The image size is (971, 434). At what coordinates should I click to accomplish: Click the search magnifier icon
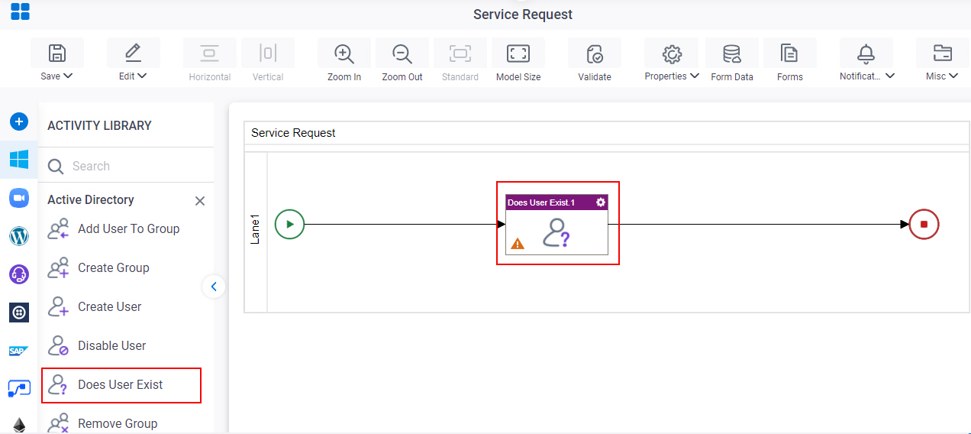click(56, 166)
